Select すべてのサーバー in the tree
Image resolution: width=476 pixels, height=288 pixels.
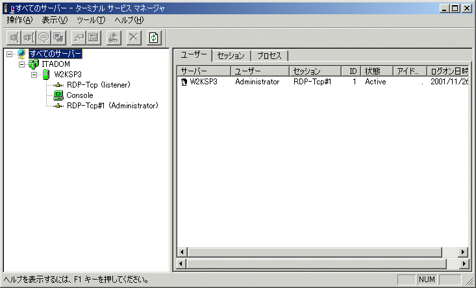56,54
